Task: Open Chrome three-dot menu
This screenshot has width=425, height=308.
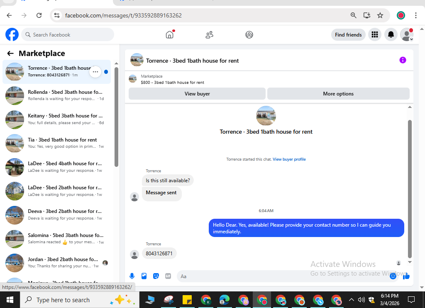Action: coord(415,15)
